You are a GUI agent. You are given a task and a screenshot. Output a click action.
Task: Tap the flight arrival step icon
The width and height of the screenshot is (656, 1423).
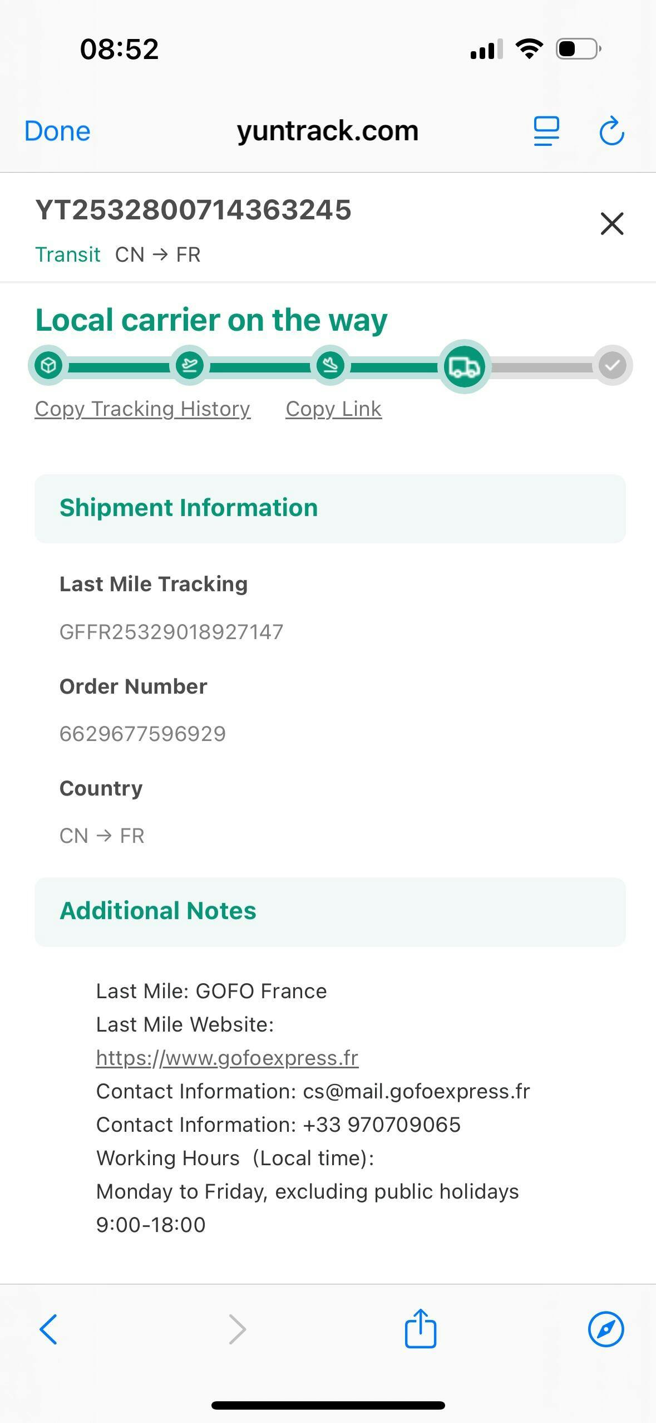pos(331,366)
